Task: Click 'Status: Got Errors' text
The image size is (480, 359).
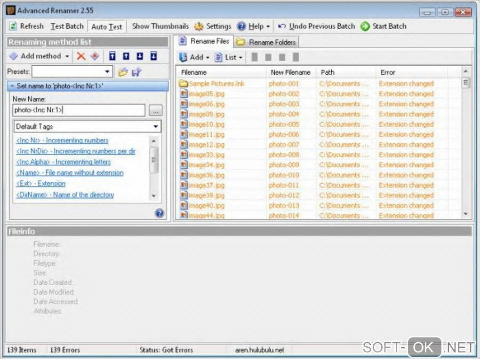Action: tap(166, 350)
